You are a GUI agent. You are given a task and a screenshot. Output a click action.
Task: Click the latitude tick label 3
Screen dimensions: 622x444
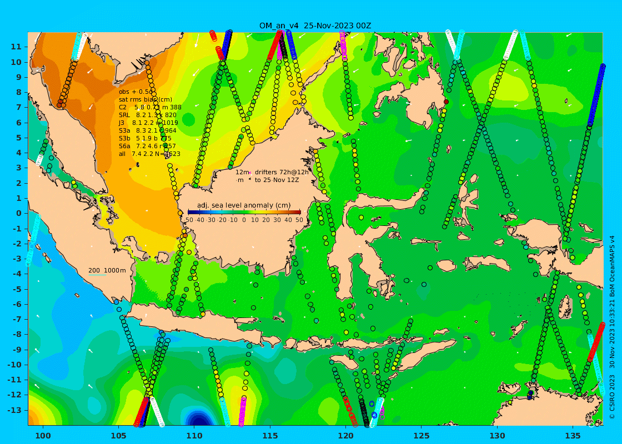(19, 168)
